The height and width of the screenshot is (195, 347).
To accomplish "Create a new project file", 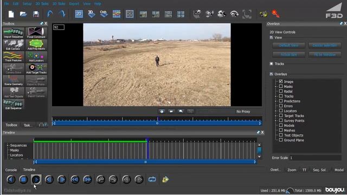I will click(x=11, y=14).
